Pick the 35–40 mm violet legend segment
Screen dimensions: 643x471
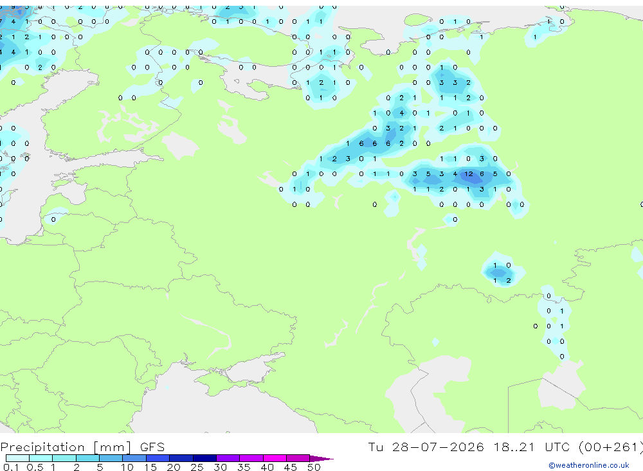[x=251, y=458]
